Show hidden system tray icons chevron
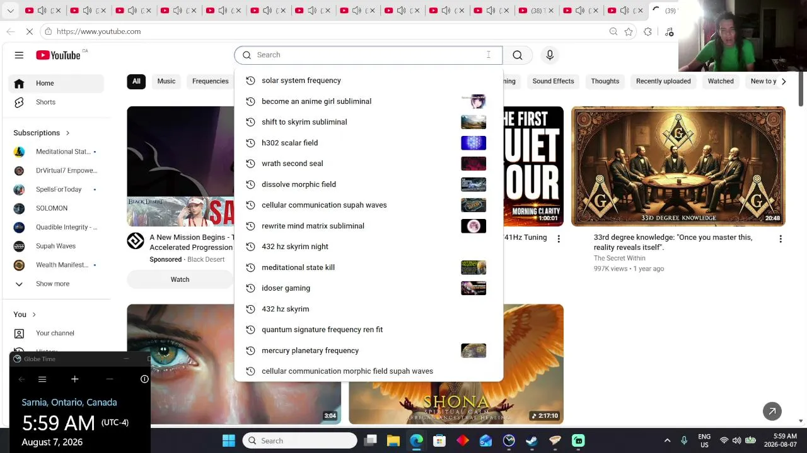 667,440
